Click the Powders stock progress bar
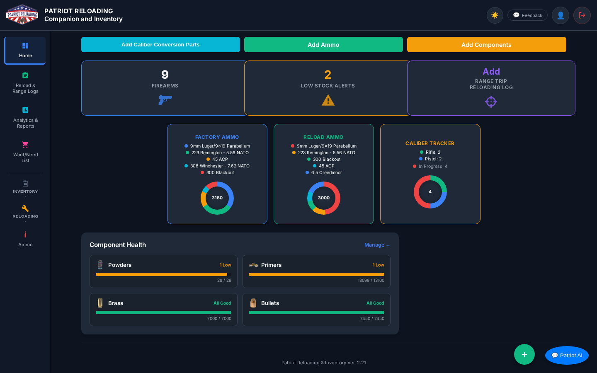Viewport: 597px width, 373px height. (x=163, y=274)
